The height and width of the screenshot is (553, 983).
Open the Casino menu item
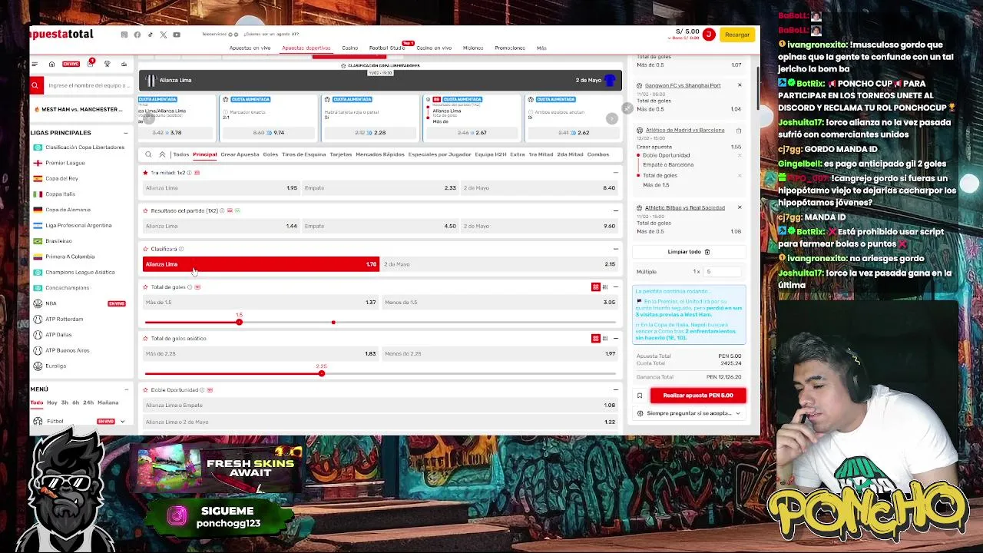pos(349,48)
